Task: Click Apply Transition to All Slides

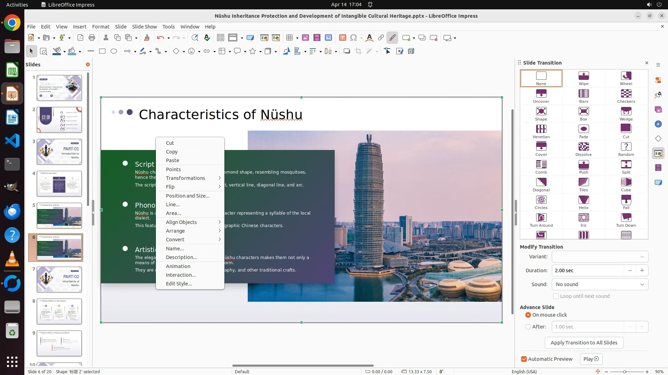Action: click(x=583, y=343)
